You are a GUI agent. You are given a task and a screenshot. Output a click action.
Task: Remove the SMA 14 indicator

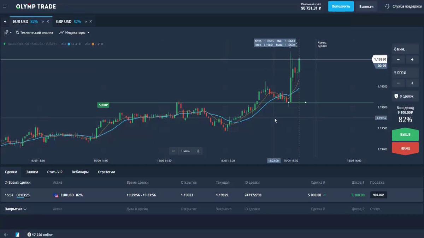79,44
